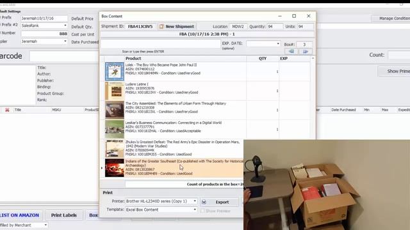Click the Quantity field
The image size is (410, 230).
275,27
